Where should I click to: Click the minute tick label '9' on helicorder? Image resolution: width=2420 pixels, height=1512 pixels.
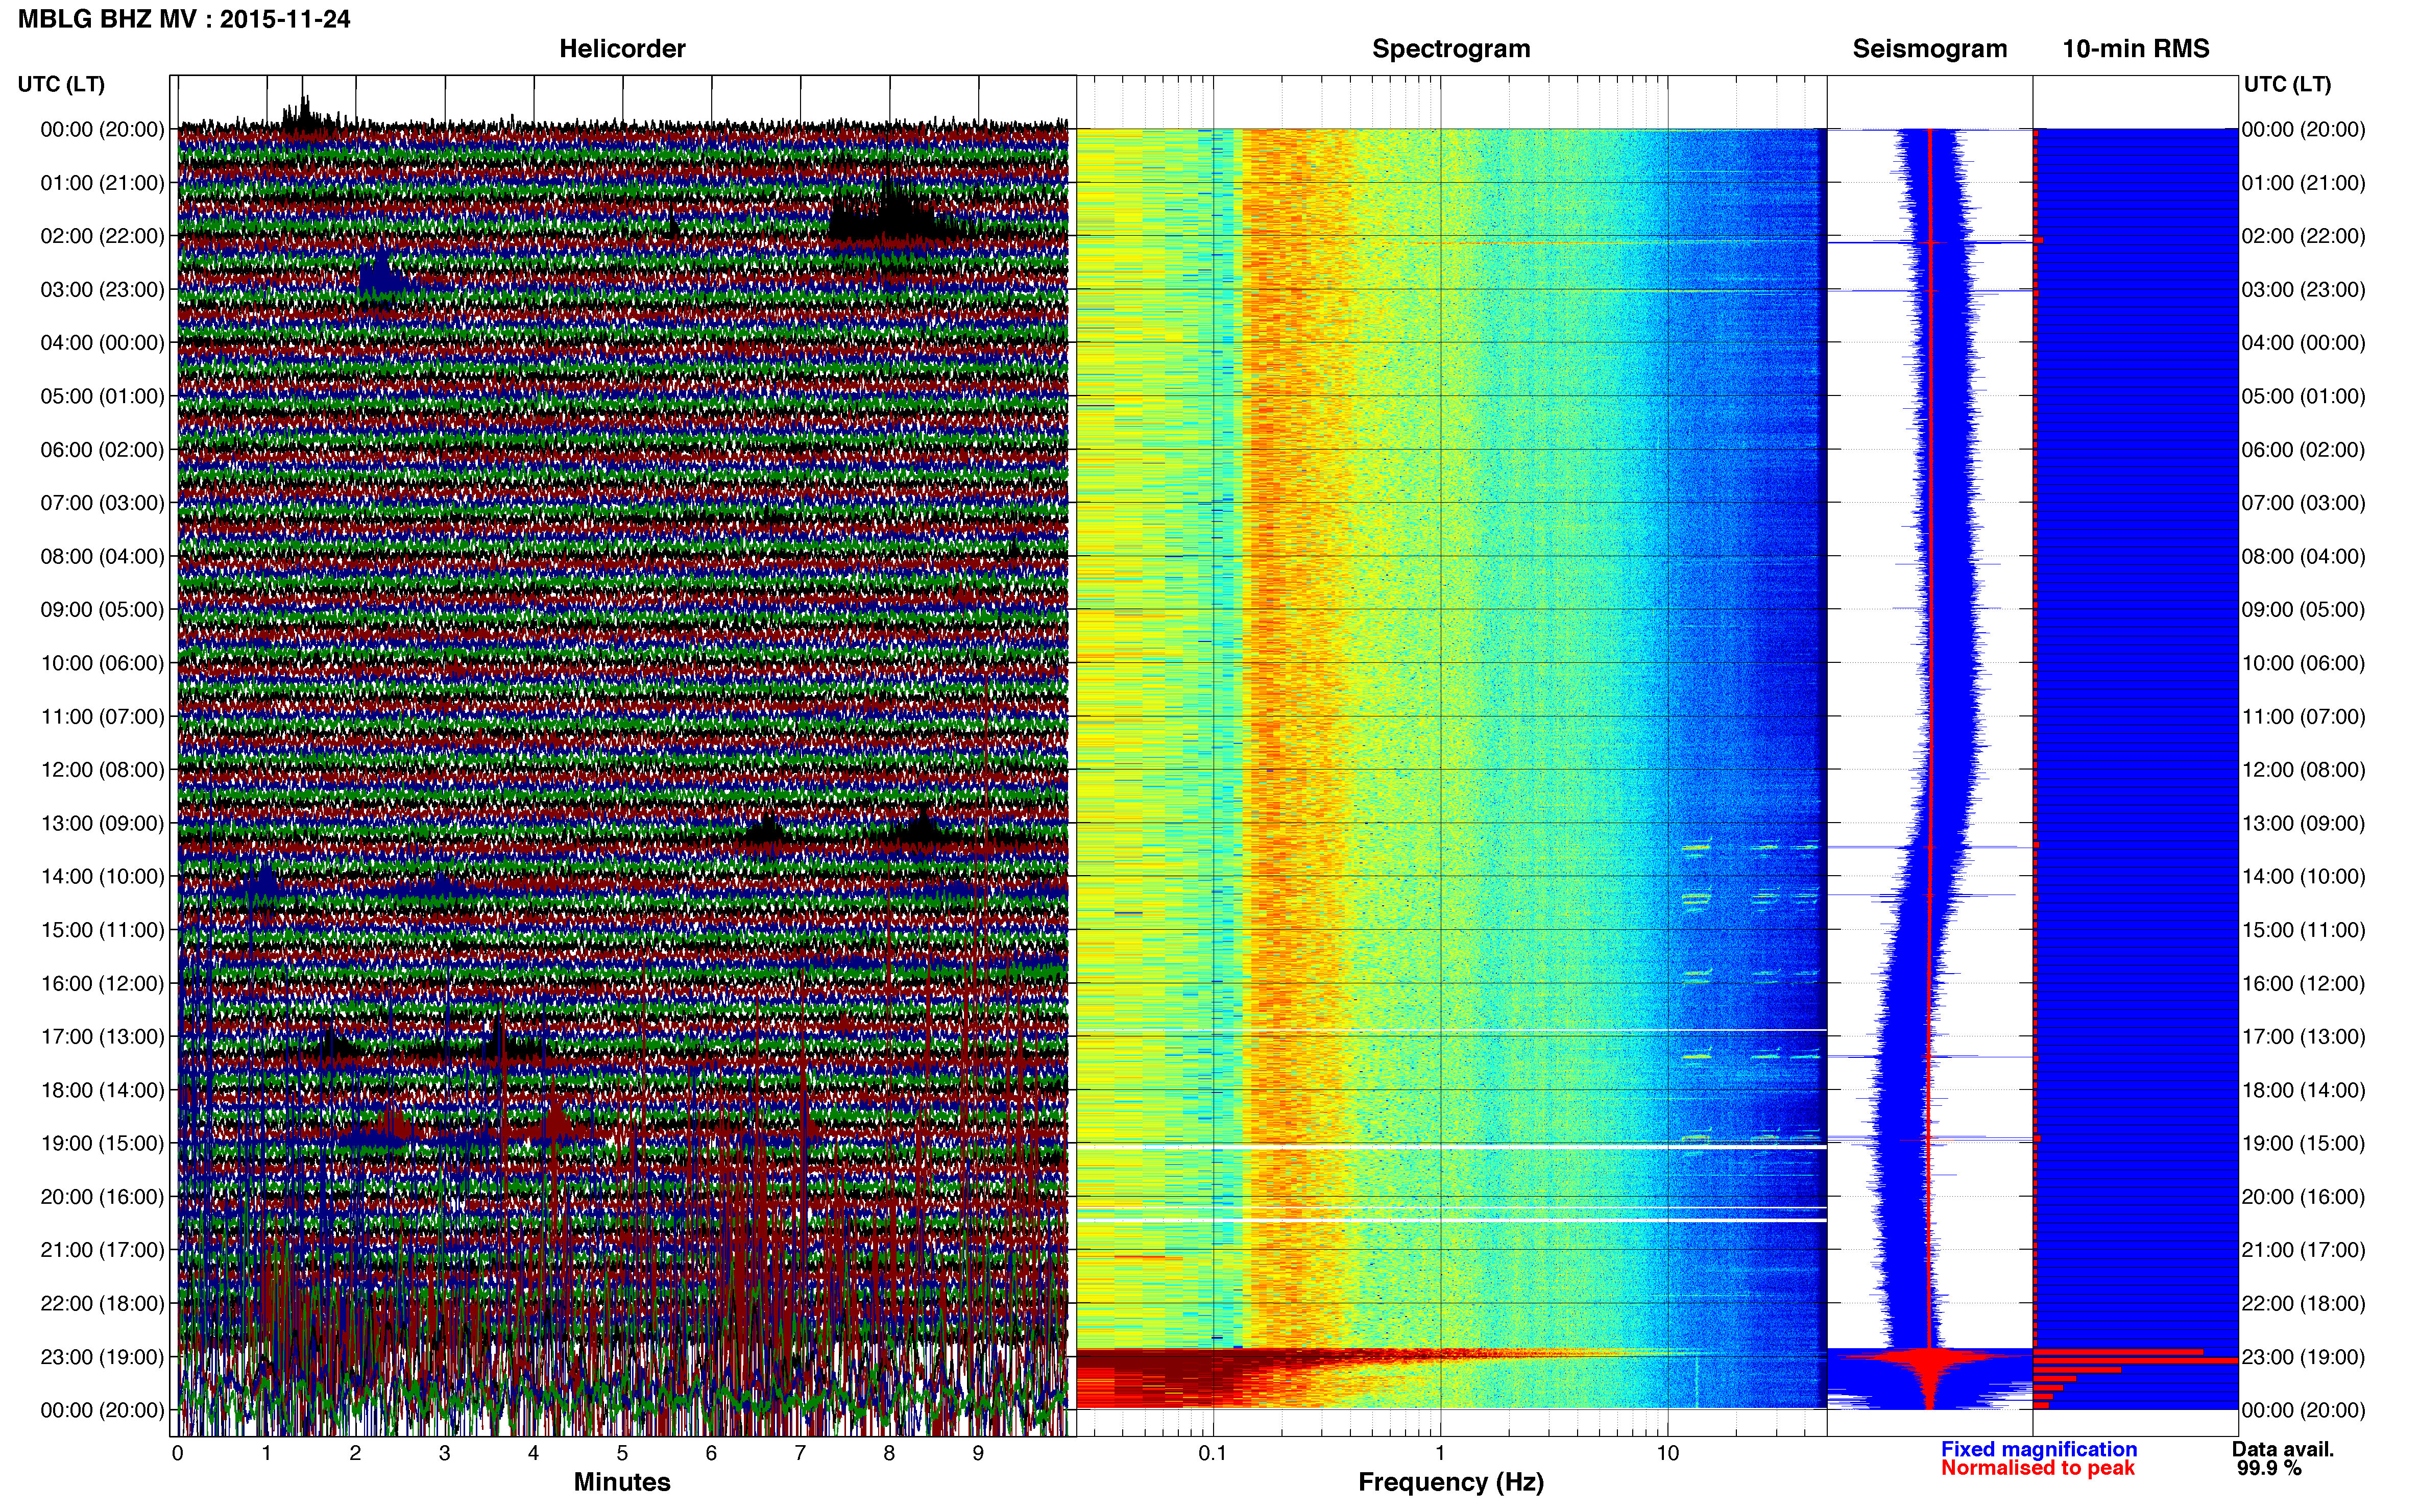[978, 1453]
